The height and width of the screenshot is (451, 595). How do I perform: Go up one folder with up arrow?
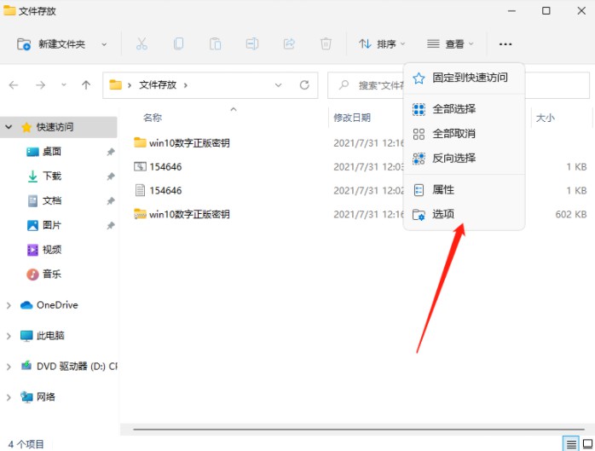86,85
